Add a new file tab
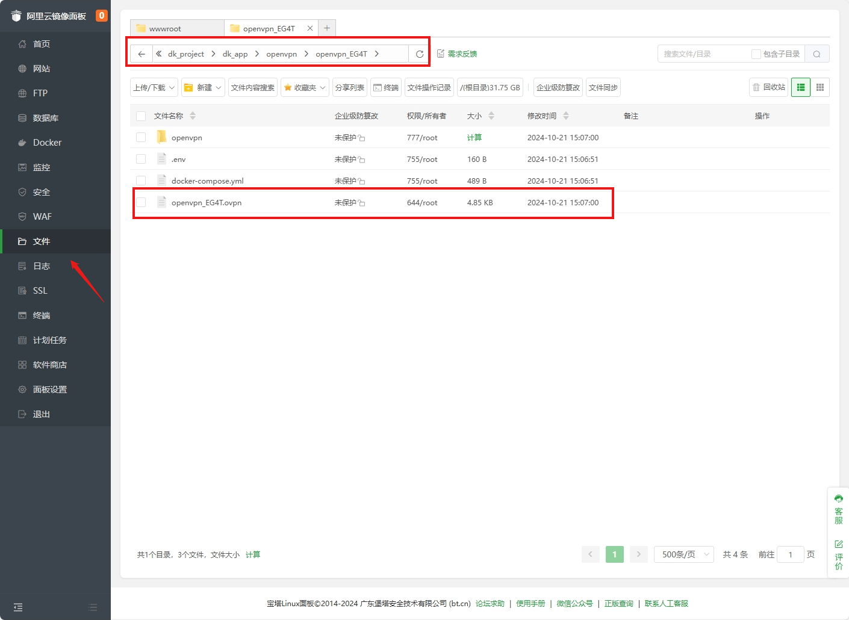 click(x=327, y=28)
